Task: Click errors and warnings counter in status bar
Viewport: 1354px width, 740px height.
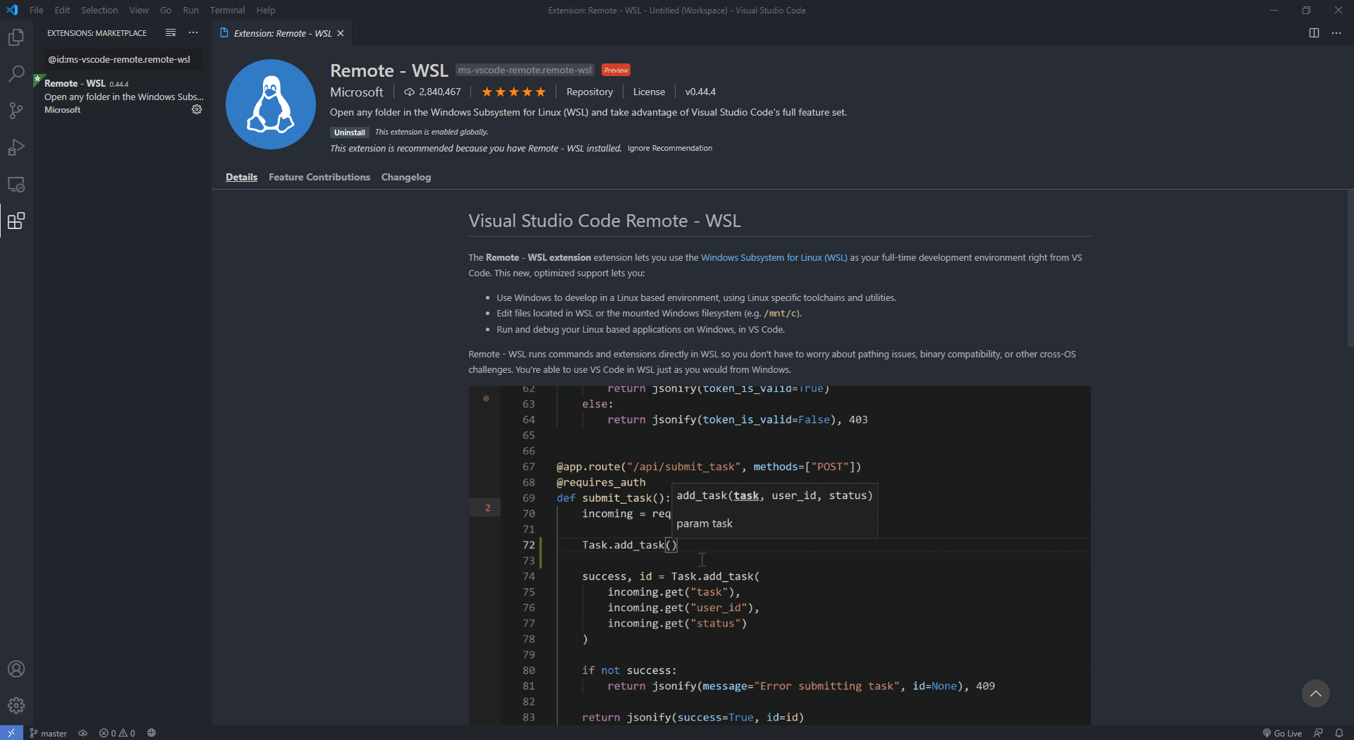Action: [x=116, y=733]
